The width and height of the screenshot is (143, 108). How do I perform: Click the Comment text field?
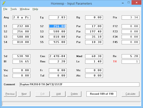(x=80, y=85)
